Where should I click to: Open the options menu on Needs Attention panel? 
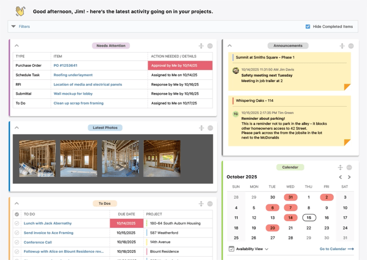tap(210, 46)
